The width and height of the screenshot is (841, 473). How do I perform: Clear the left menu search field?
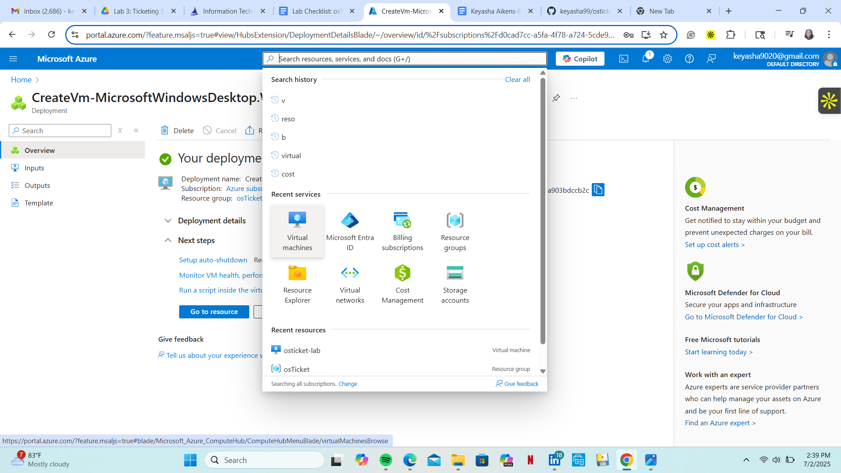pos(120,131)
